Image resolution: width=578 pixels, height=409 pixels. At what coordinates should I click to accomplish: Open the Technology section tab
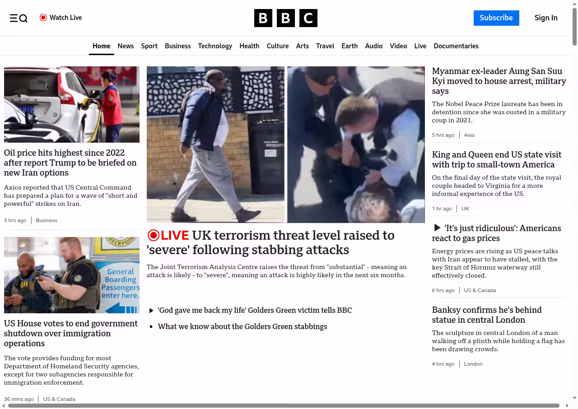click(x=215, y=46)
